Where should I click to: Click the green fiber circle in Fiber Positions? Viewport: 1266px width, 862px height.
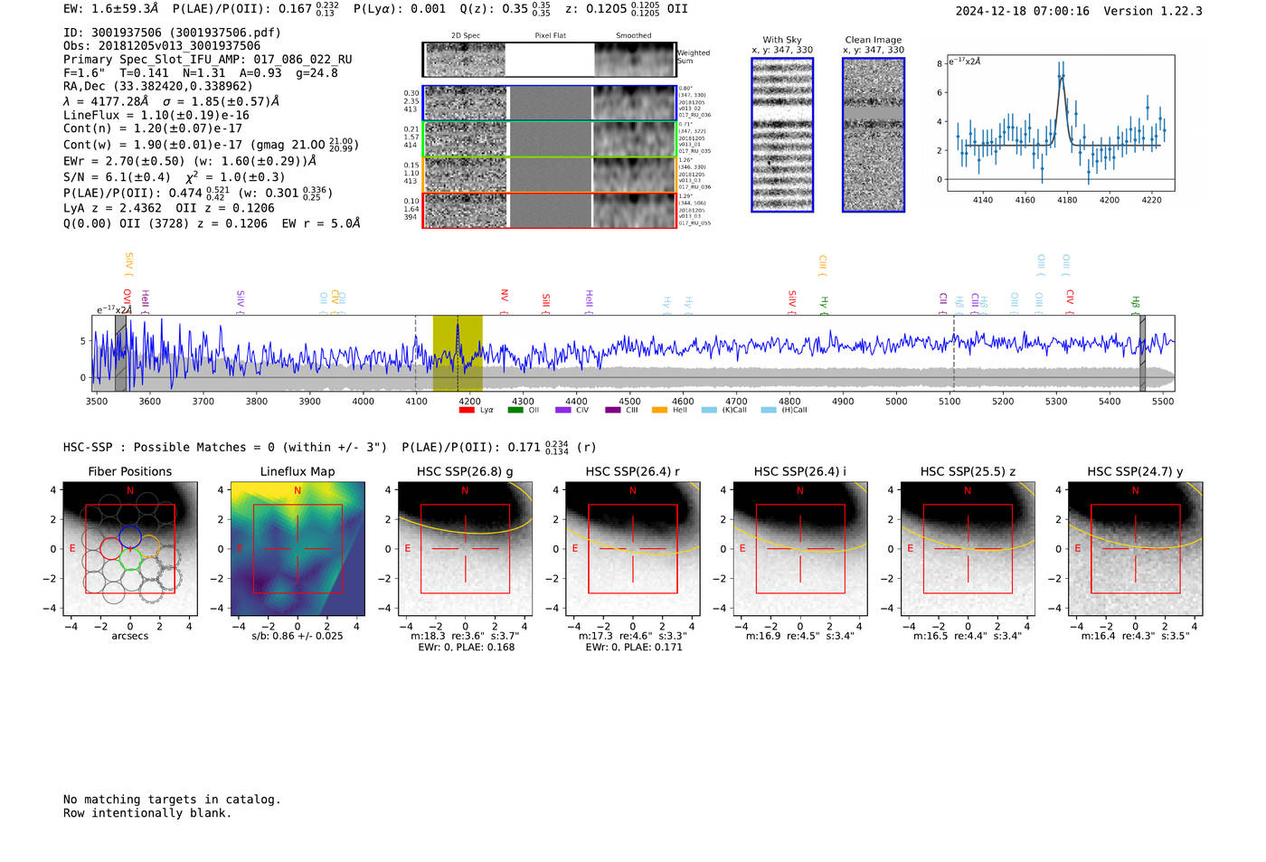tap(130, 559)
